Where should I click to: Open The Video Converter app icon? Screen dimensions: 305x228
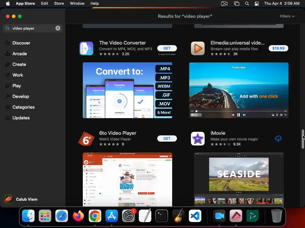[86, 48]
